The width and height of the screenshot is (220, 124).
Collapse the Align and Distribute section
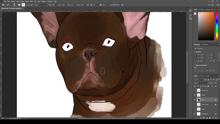194,65
